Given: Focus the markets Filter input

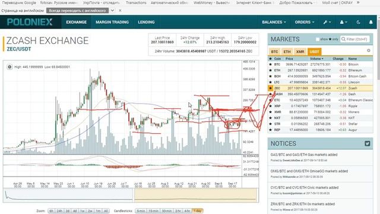Looking at the screenshot, I should [355, 39].
